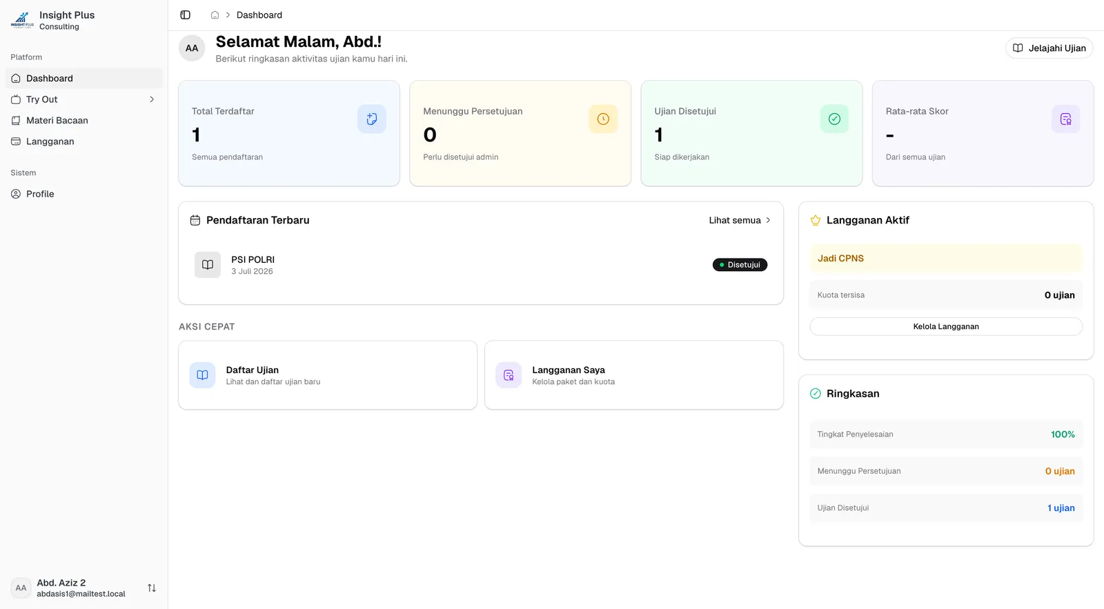This screenshot has height=609, width=1104.
Task: Click the Kelola Langganan button
Action: [946, 326]
